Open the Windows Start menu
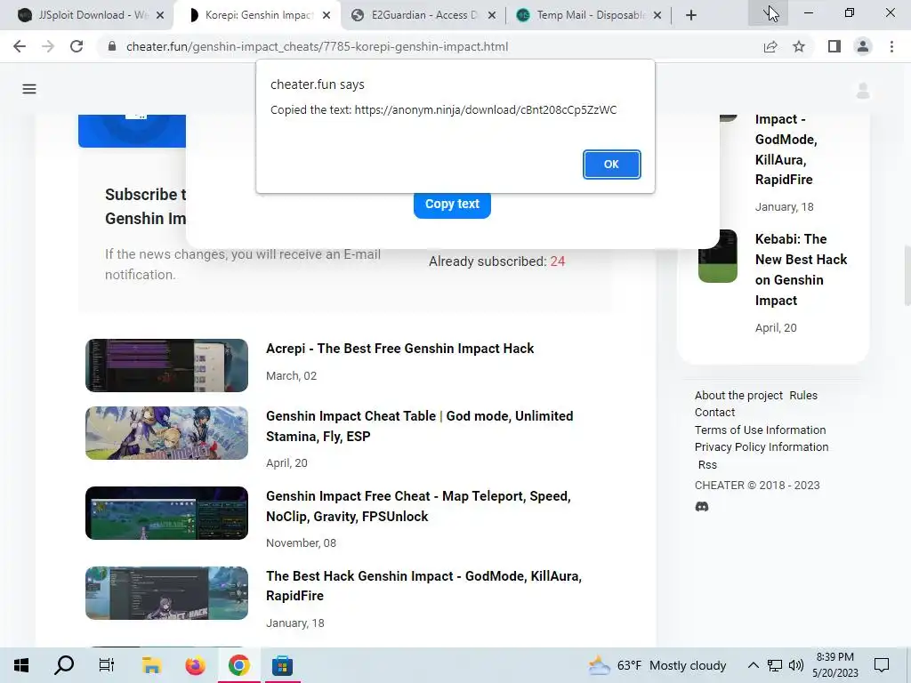The height and width of the screenshot is (683, 911). click(x=21, y=665)
